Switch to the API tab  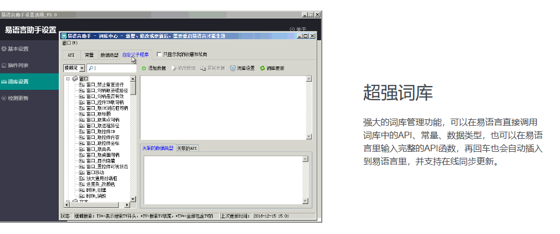point(71,55)
